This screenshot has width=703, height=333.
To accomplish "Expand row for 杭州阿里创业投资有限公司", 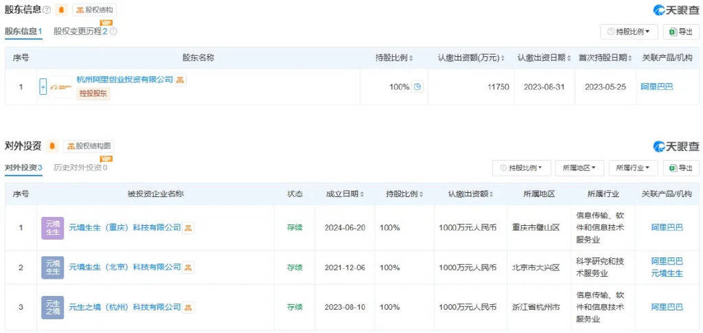I will point(43,87).
